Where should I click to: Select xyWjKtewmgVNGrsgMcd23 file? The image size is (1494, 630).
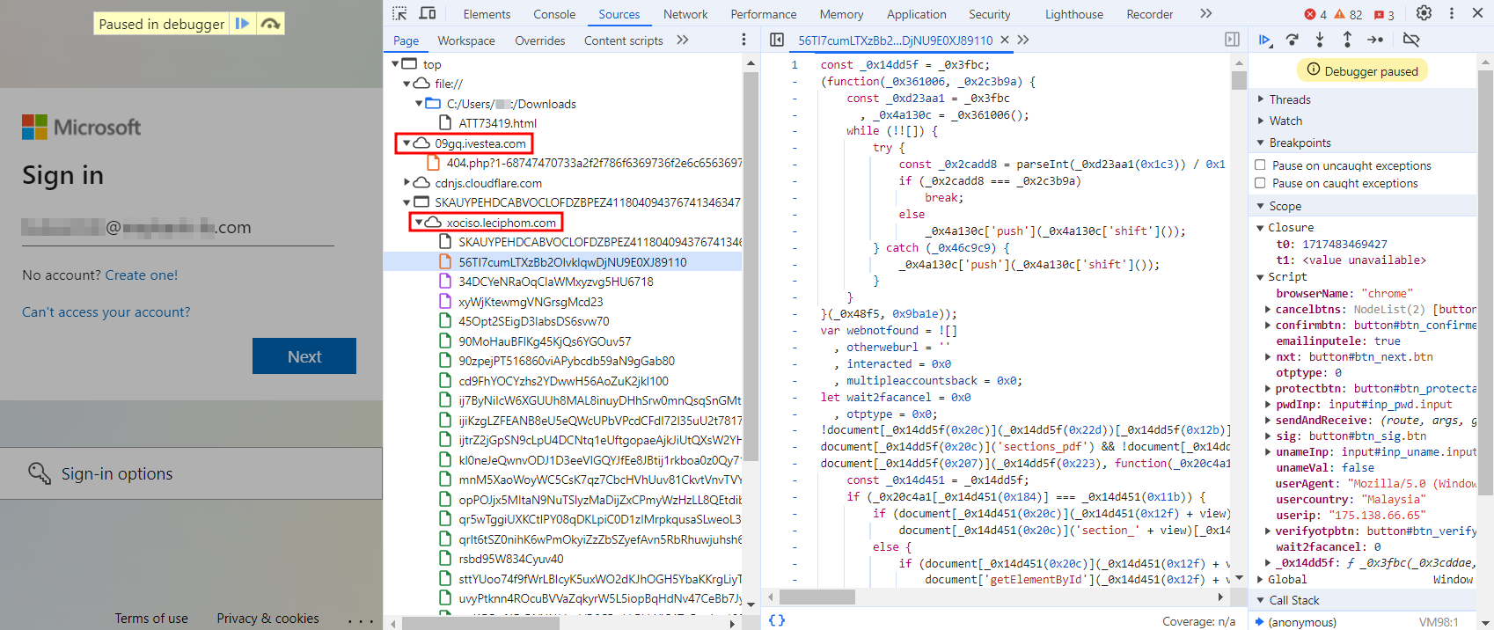531,302
